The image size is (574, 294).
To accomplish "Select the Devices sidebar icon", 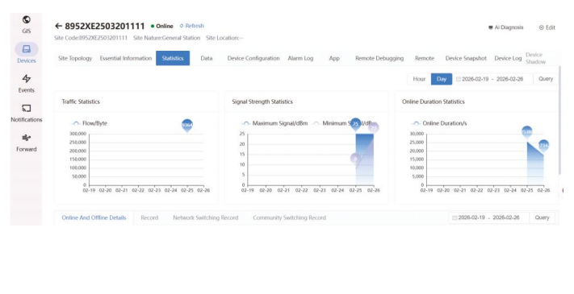I will coord(27,49).
